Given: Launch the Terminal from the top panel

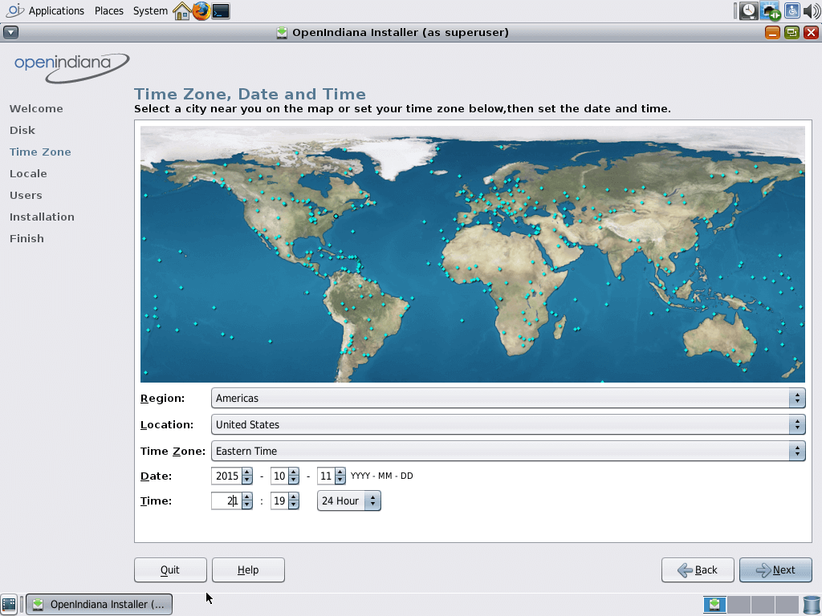Looking at the screenshot, I should [221, 11].
